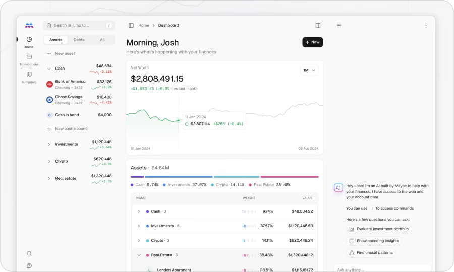Open the hamburger lines menu icon

(339, 25)
